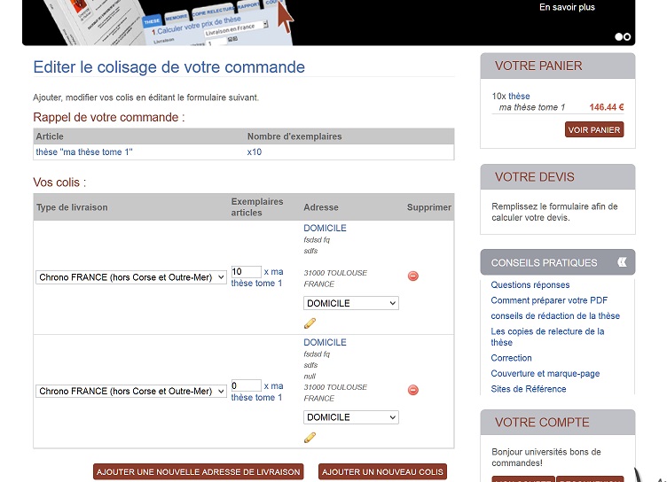The height and width of the screenshot is (482, 667).
Task: Click Ajouter une nouvelle adresse de livraison
Action: 198,471
